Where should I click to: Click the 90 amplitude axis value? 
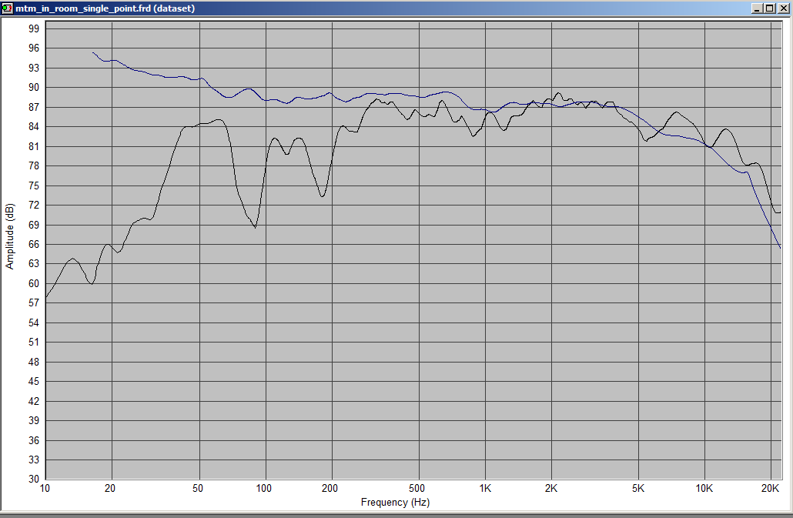(34, 88)
